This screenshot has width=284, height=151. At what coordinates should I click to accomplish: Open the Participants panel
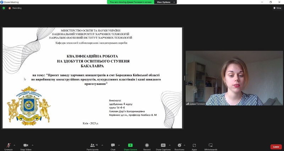(93, 147)
